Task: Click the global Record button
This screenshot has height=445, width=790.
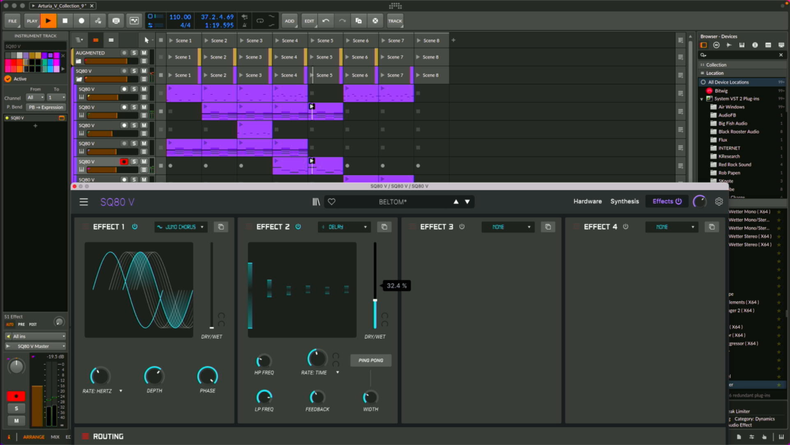Action: point(82,20)
